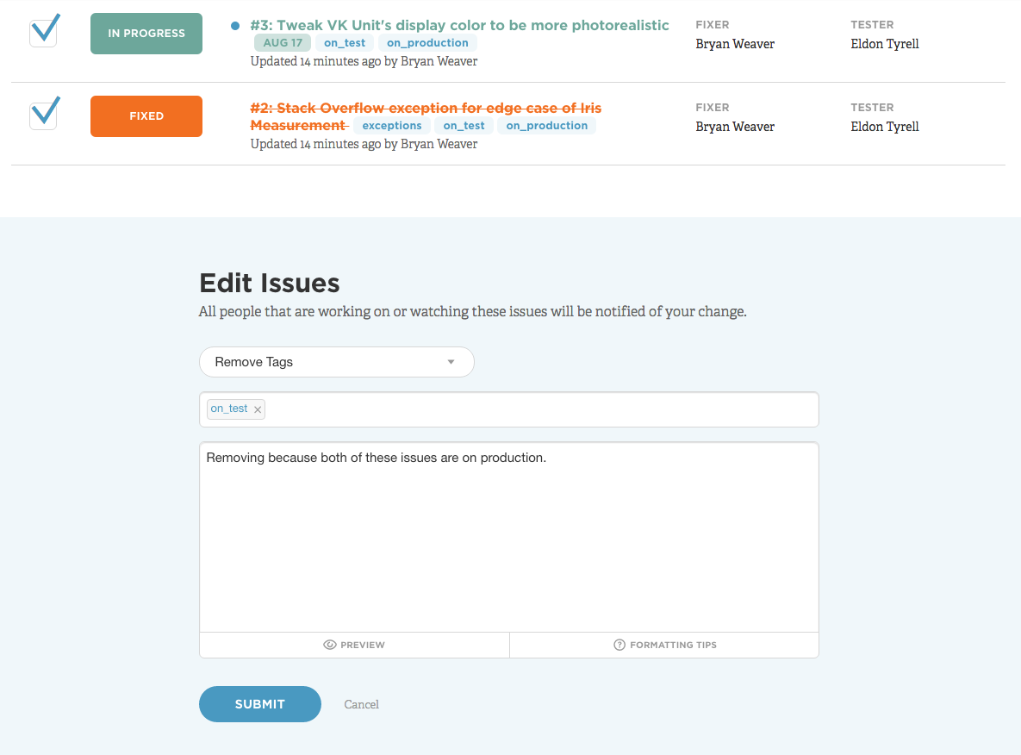Uncheck the checkbox for issue #3
This screenshot has height=755, width=1021.
44,32
